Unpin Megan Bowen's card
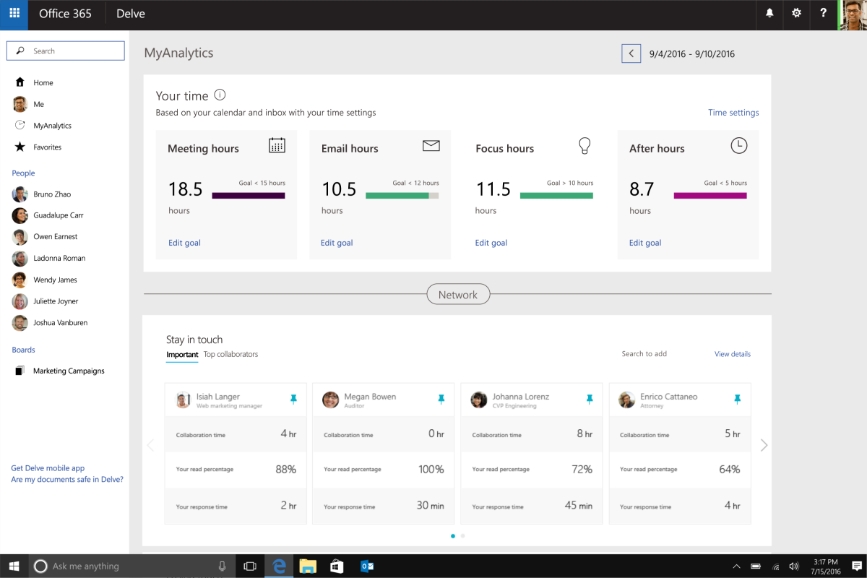 (x=441, y=398)
